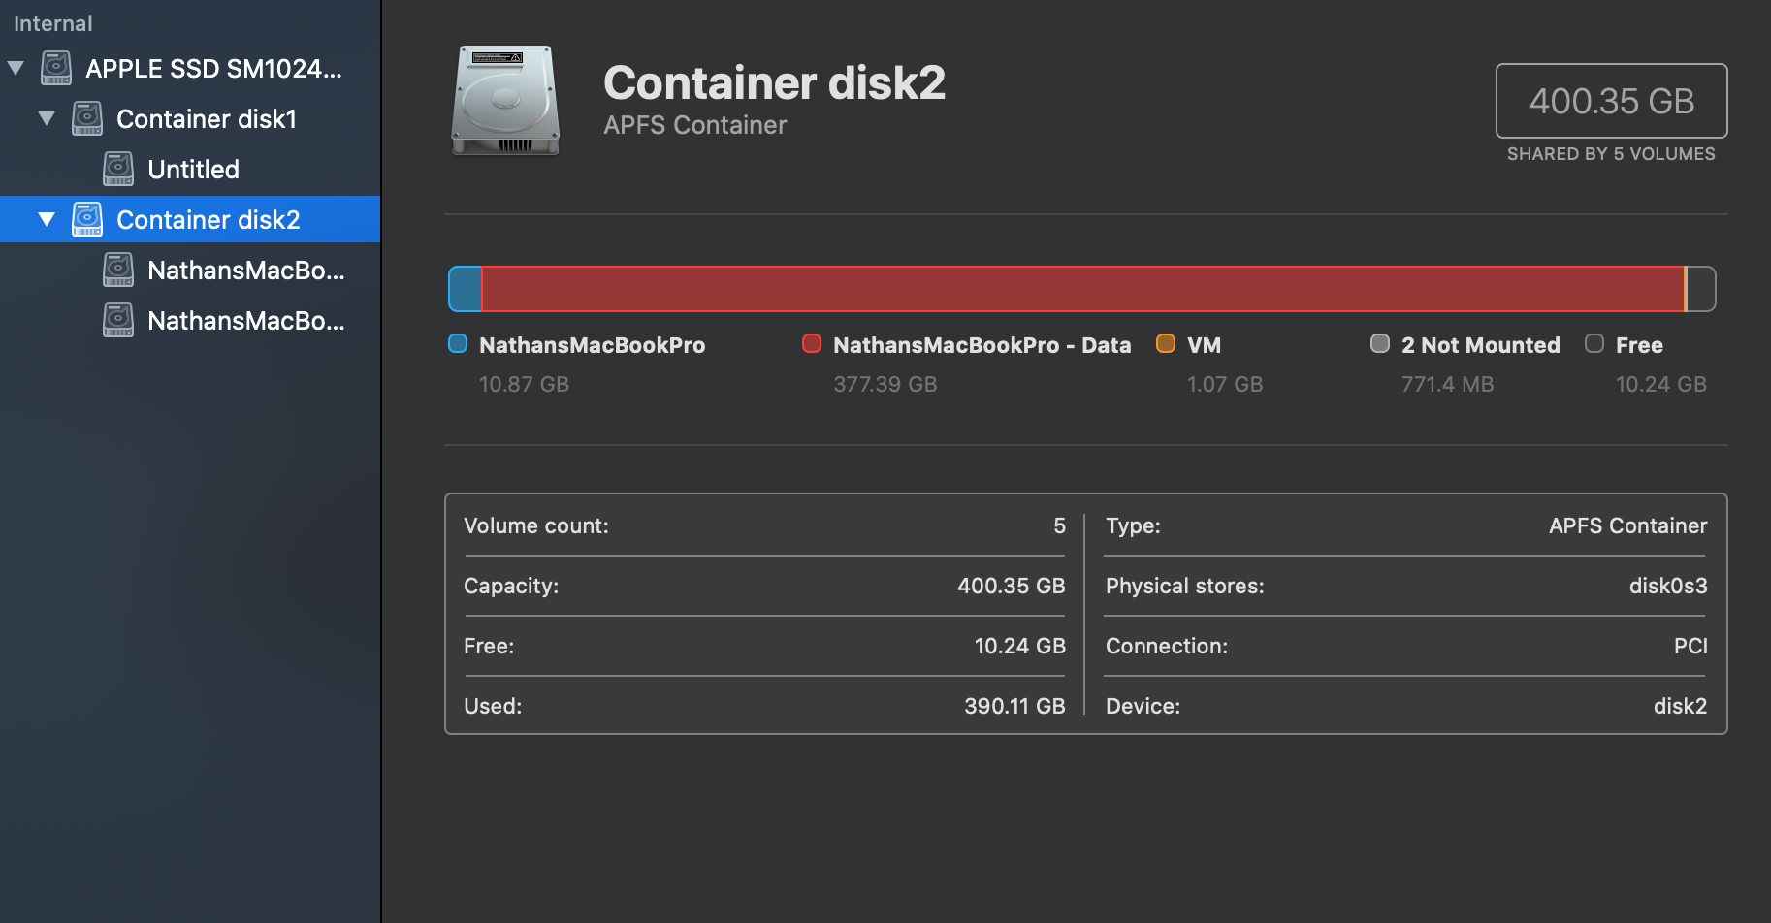The height and width of the screenshot is (923, 1771).
Task: Click the Free space legend swatch
Action: [x=1594, y=344]
